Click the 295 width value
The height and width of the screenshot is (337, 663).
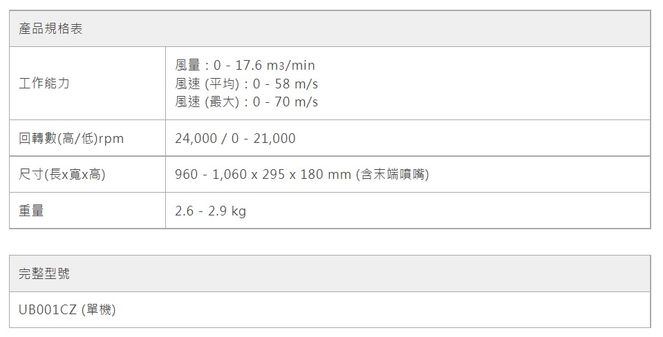pyautogui.click(x=274, y=175)
